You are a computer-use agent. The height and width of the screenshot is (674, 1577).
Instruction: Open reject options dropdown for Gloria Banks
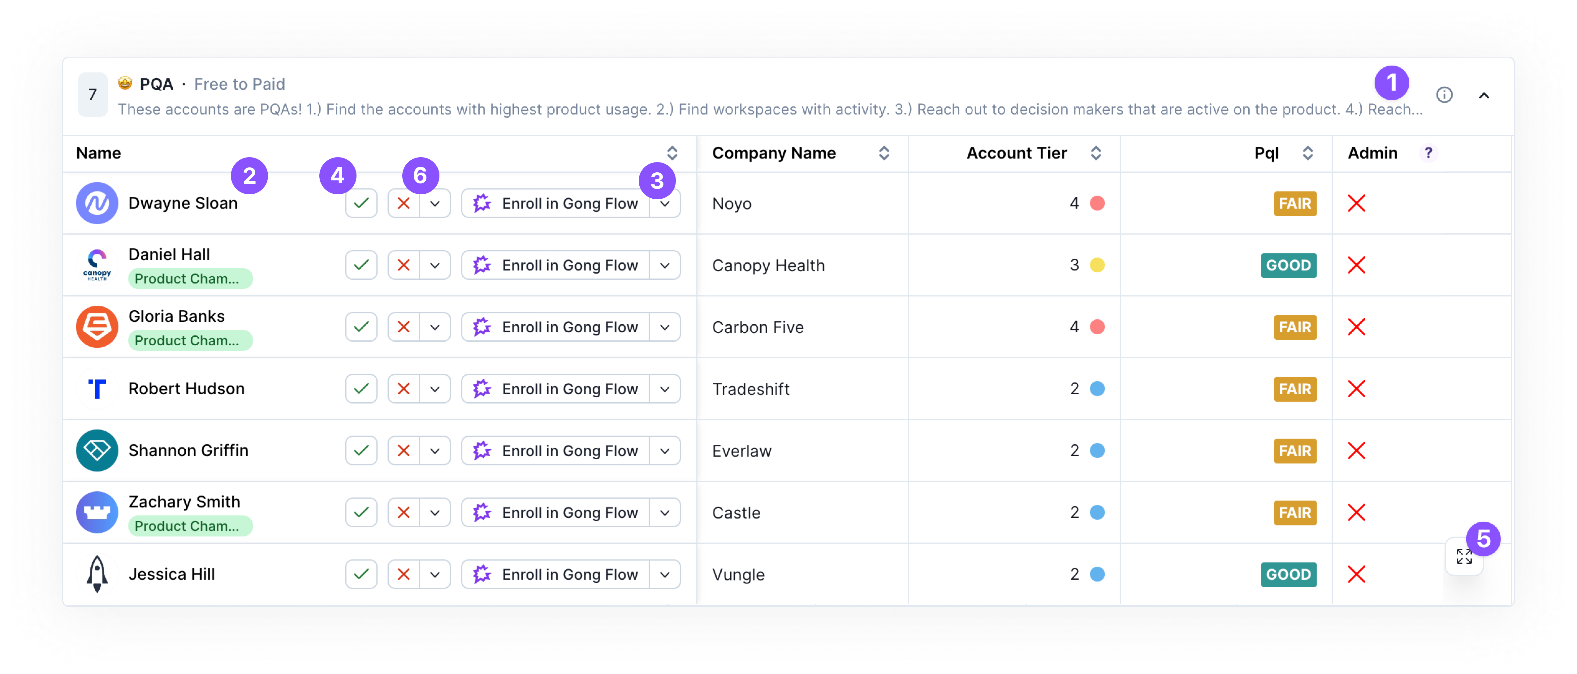tap(435, 327)
